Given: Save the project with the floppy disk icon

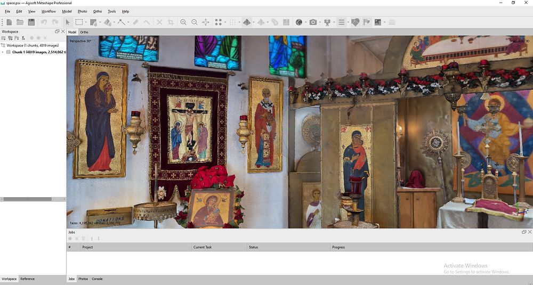Looking at the screenshot, I should tap(31, 22).
